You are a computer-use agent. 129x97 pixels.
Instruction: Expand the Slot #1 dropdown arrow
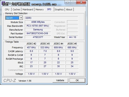point(21,18)
